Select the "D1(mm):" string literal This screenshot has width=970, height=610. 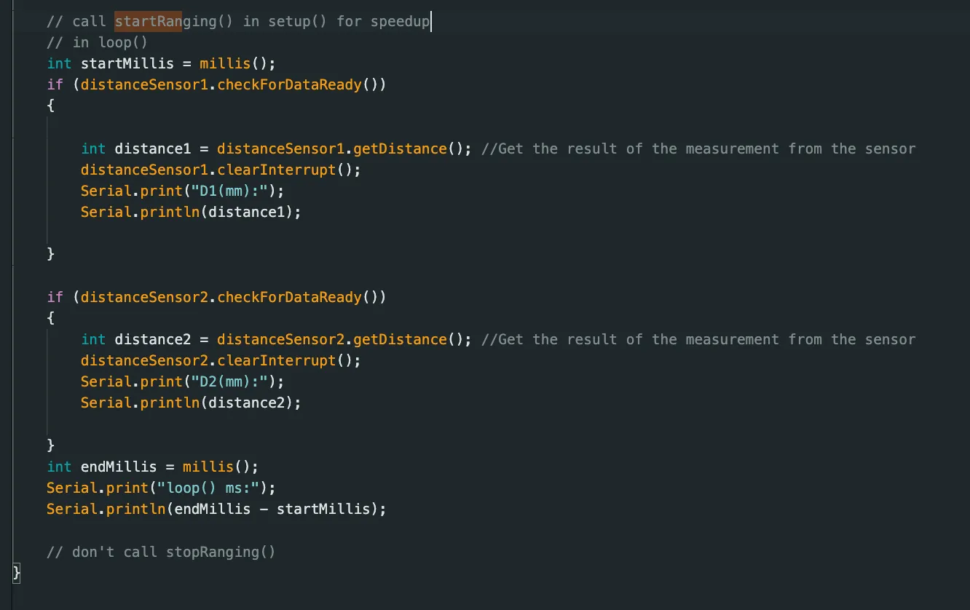[x=229, y=191]
